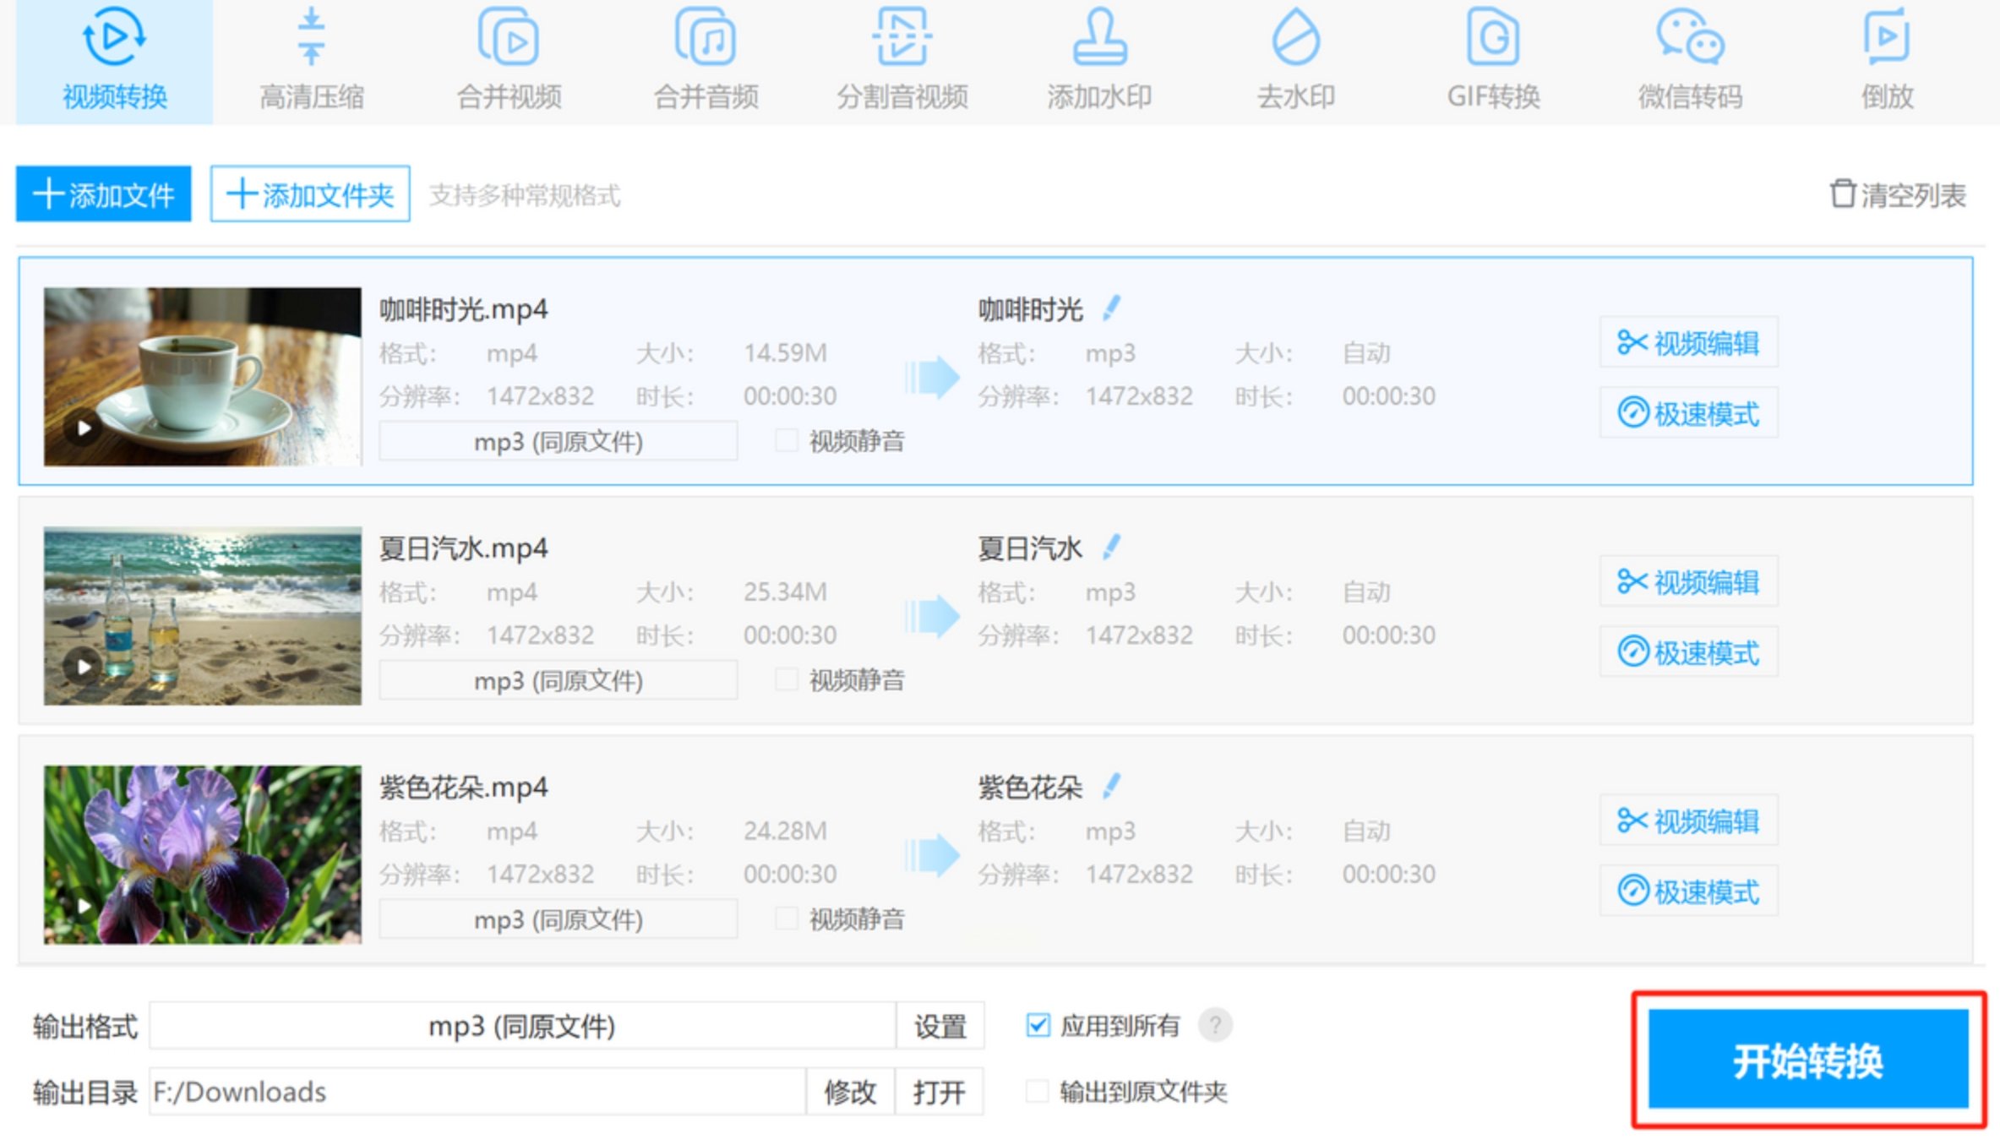Expand mp3 format box for 紫色花朵.mp4
Viewport: 2000px width, 1145px height.
[x=558, y=919]
